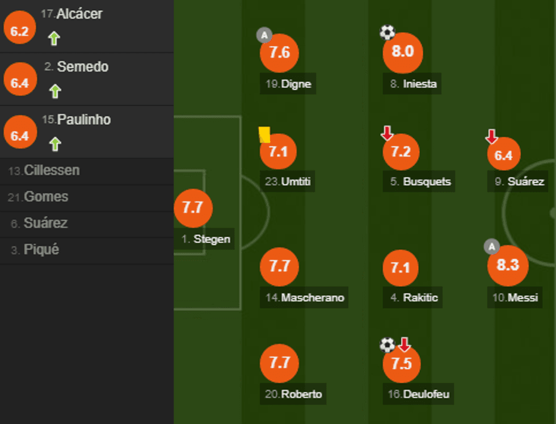Click Alcácer's 6.2 rating badge
556x424 pixels.
[19, 31]
